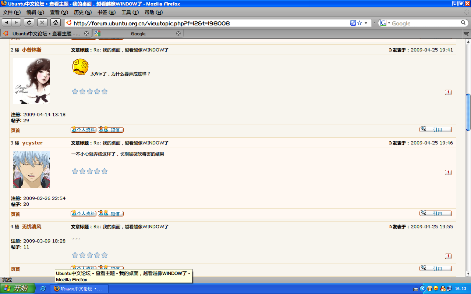Viewport: 471px width, 294px height.
Task: Open the 编辑 (E) menu
Action: coord(35,12)
